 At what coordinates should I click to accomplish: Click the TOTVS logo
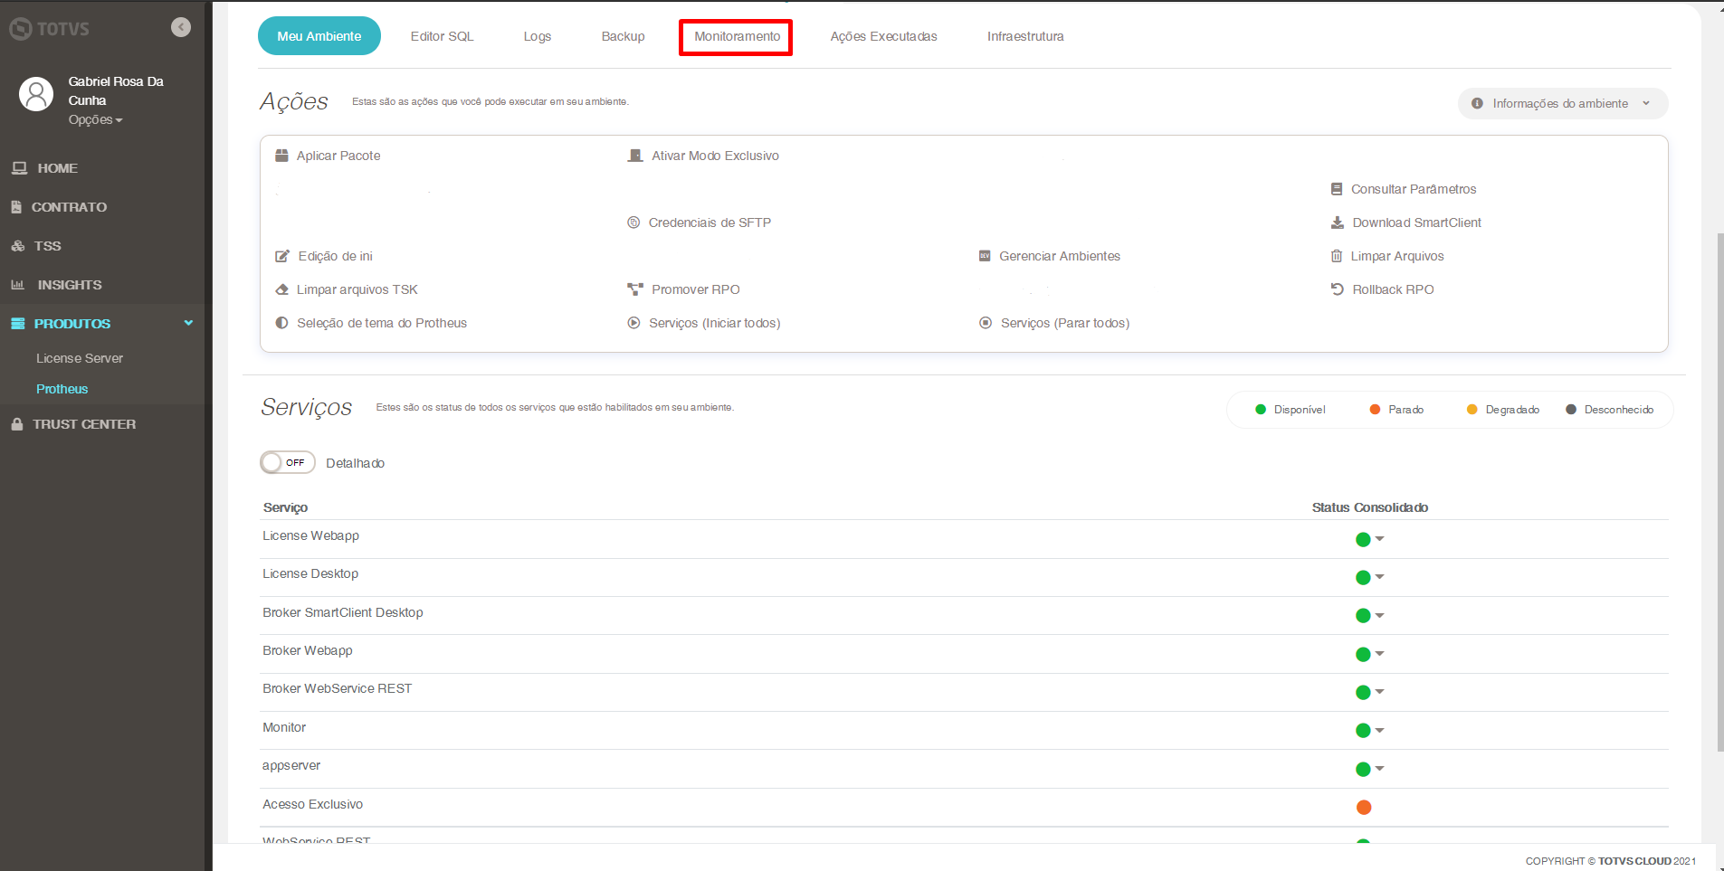coord(50,29)
